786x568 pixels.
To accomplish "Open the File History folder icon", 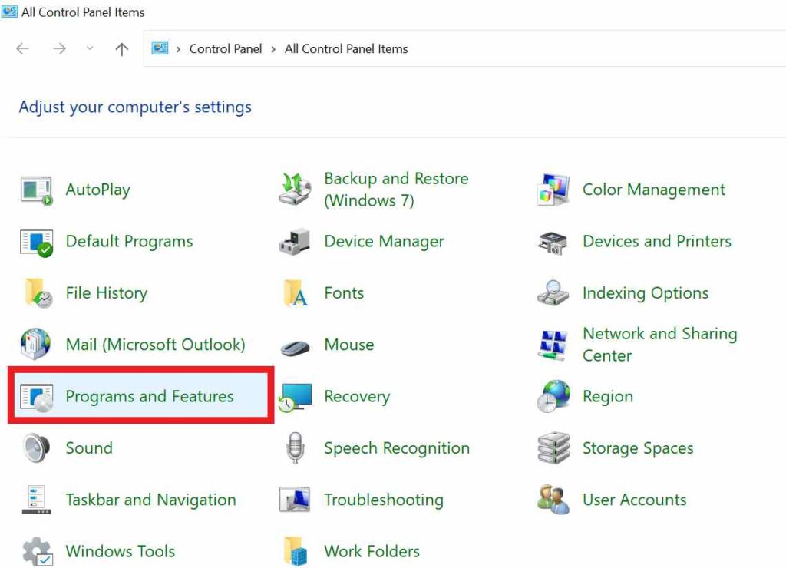I will [x=38, y=292].
